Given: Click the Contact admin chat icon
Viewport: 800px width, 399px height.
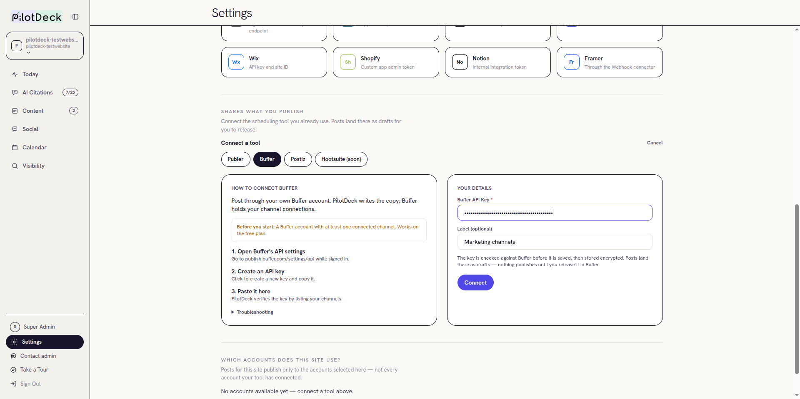Looking at the screenshot, I should tap(13, 356).
